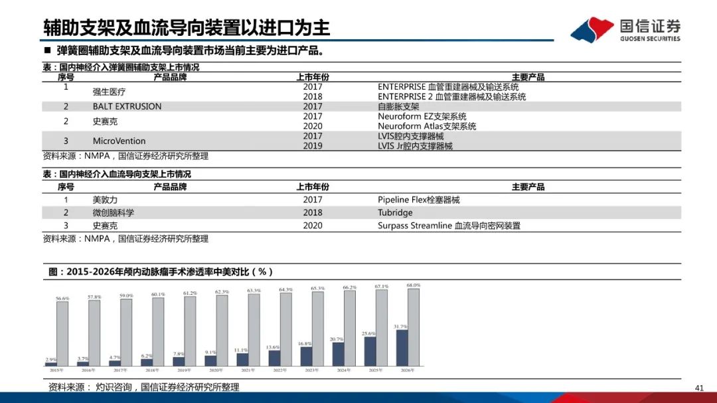
Task: Click the data label '16.8%' in the chart
Action: 305,343
